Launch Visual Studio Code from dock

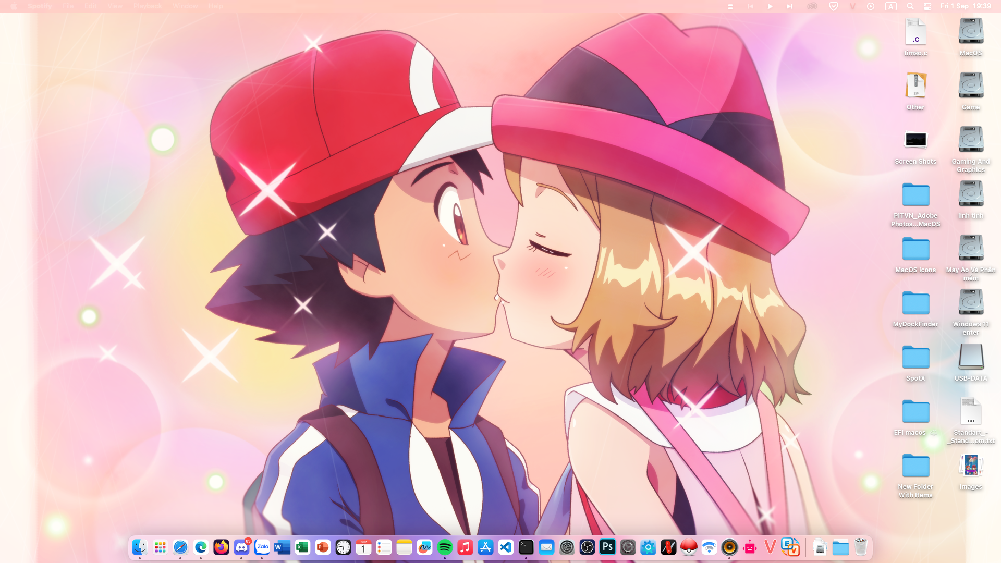(x=506, y=547)
